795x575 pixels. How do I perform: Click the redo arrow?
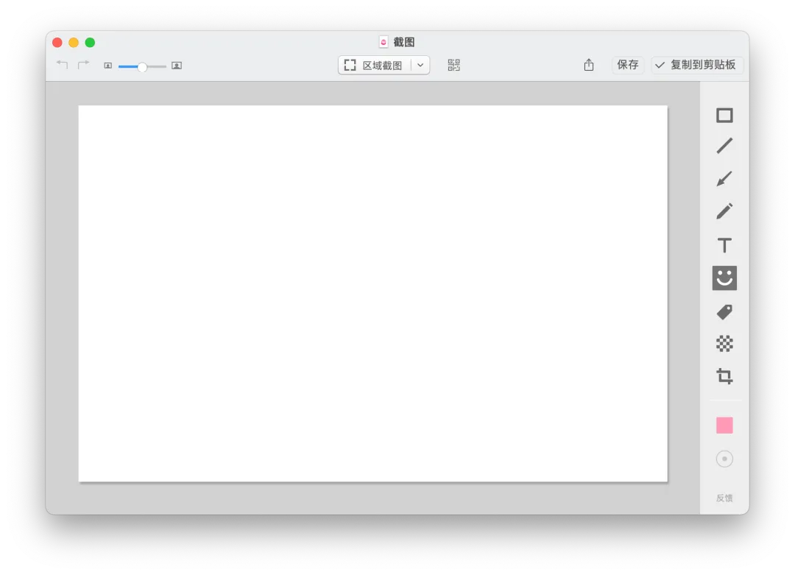tap(84, 64)
